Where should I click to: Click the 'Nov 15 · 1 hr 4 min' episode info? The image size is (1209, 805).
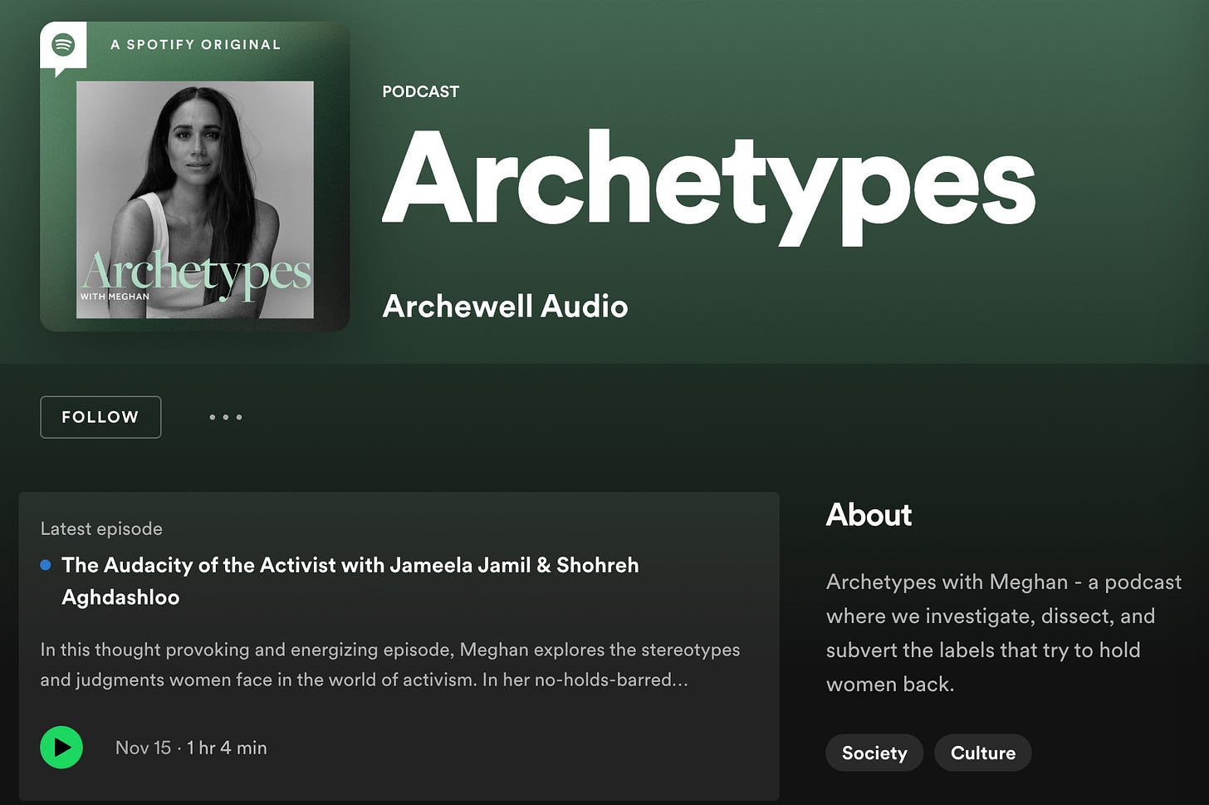tap(191, 748)
